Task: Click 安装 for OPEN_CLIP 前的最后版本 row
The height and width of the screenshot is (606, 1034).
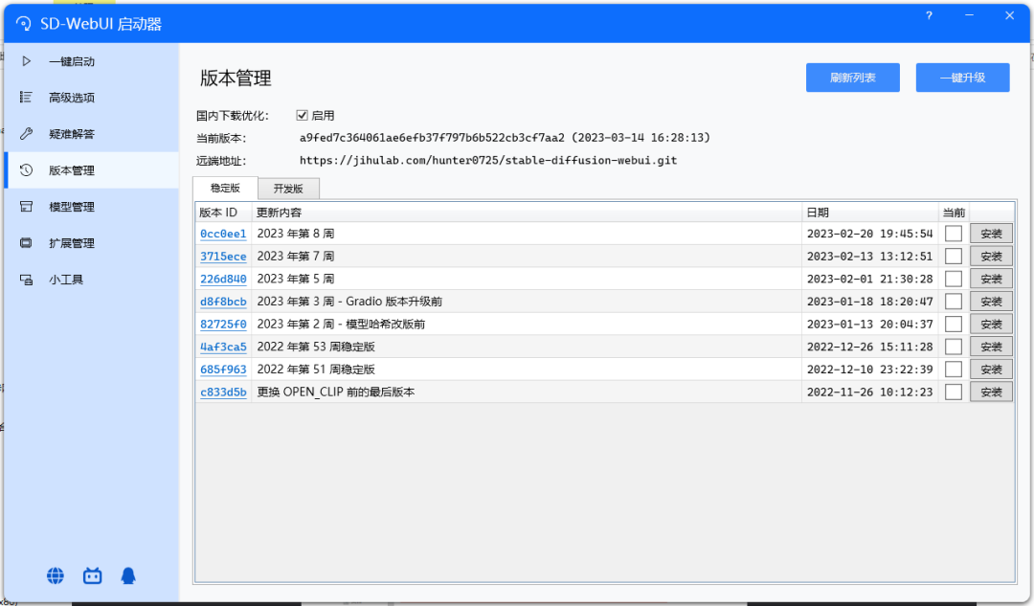Action: click(x=991, y=392)
